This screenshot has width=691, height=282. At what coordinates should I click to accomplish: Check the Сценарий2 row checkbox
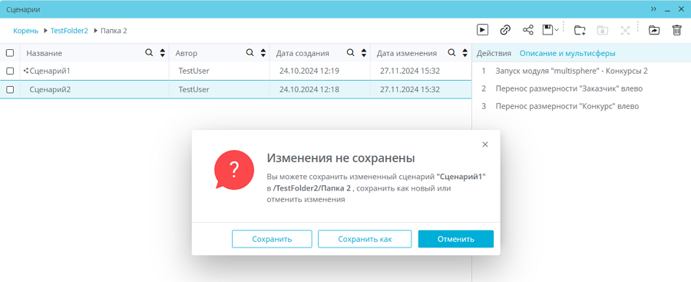click(x=10, y=89)
